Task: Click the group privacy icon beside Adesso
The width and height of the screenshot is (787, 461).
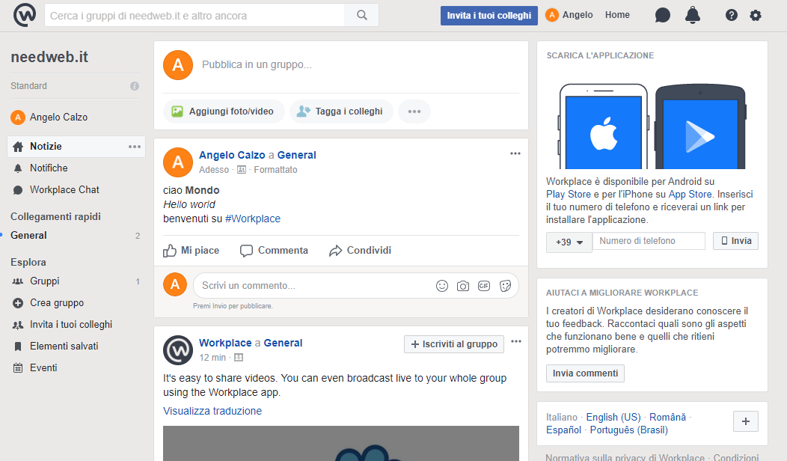Action: (x=242, y=170)
